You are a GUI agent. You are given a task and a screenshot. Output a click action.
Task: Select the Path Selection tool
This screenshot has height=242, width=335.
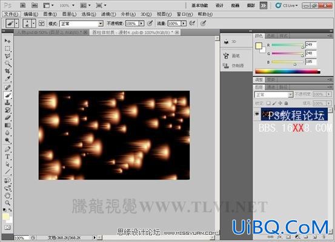7,164
